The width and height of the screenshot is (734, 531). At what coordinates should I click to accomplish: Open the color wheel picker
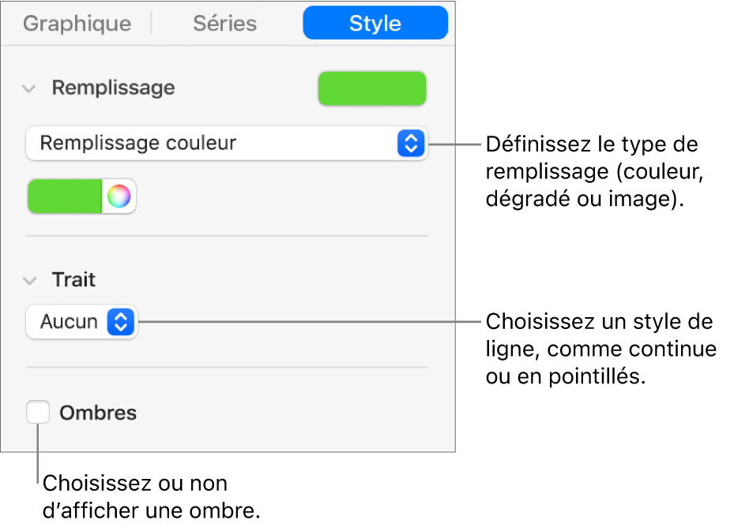coord(119,196)
